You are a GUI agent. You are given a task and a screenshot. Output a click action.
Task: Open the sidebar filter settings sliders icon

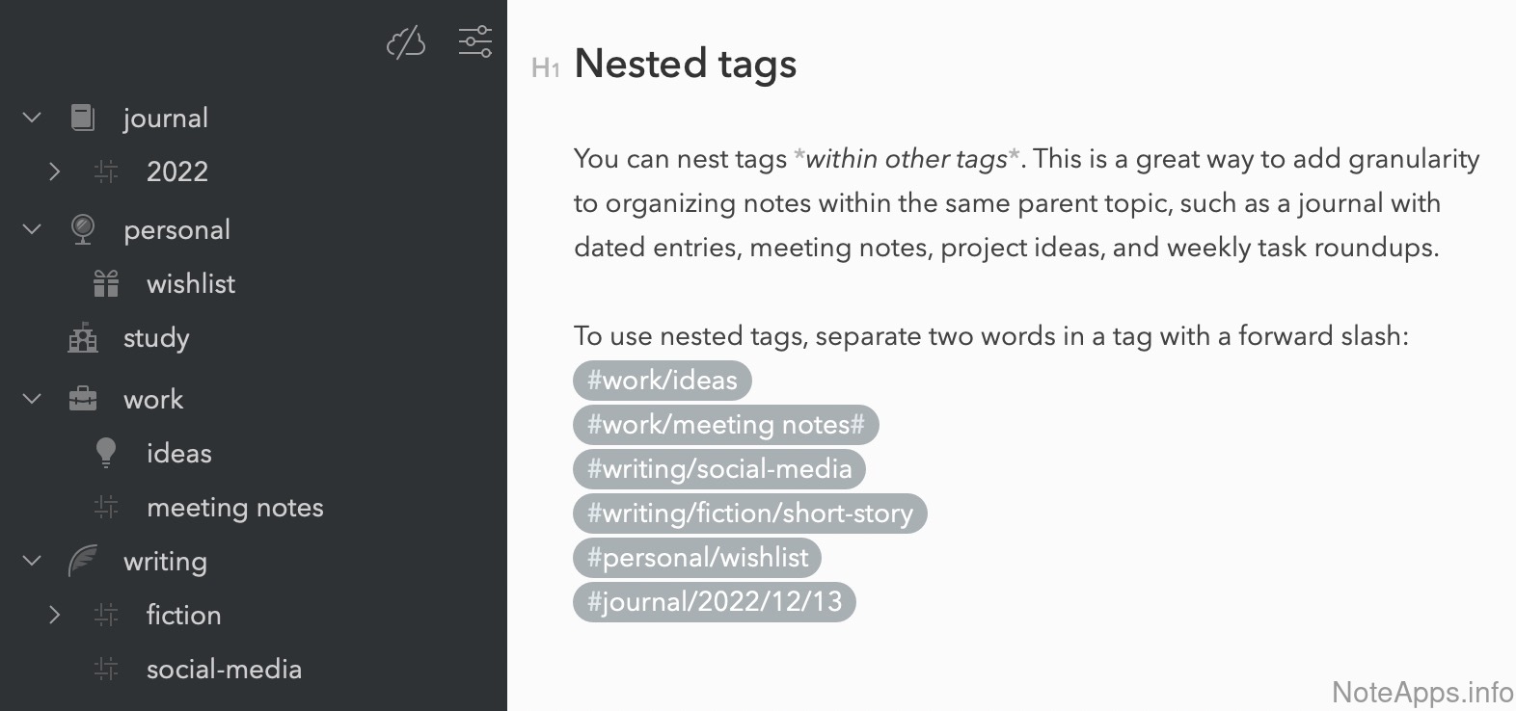click(474, 41)
